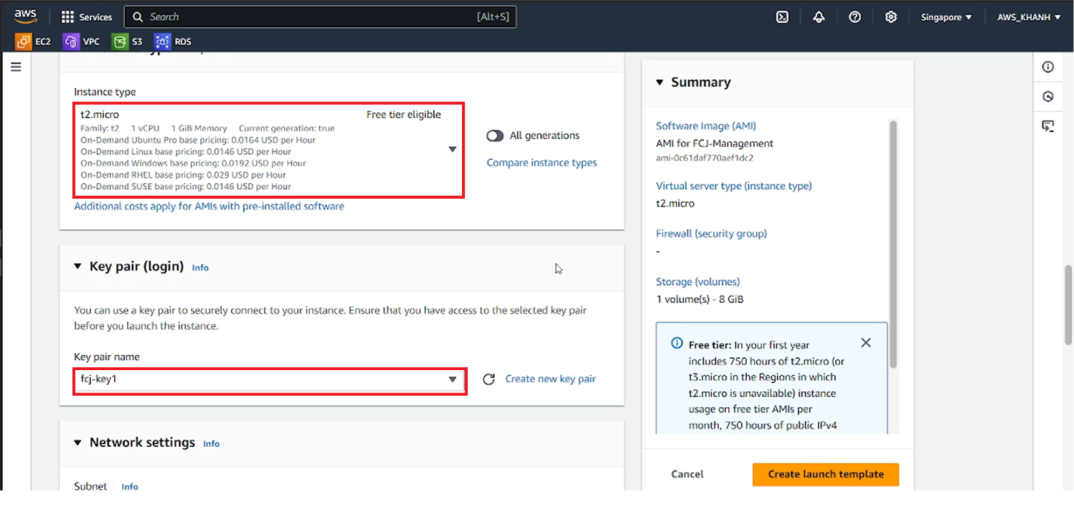Open the AWS_KHANH account menu
Image resolution: width=1074 pixels, height=505 pixels.
pos(1029,17)
